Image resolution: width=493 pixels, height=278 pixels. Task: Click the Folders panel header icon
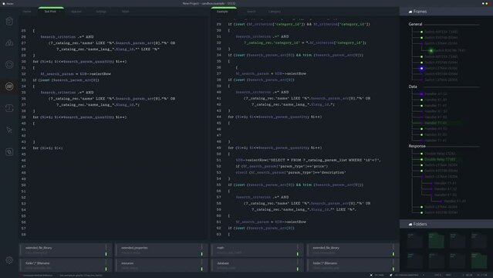click(410, 224)
